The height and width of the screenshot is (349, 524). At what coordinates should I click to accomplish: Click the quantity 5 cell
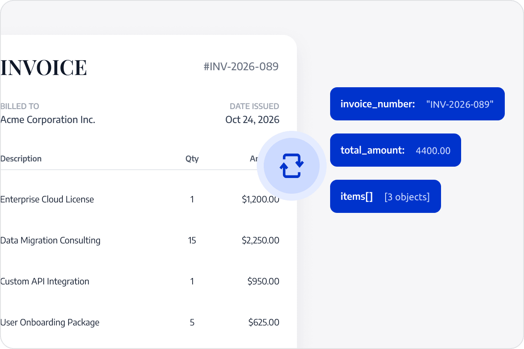192,322
